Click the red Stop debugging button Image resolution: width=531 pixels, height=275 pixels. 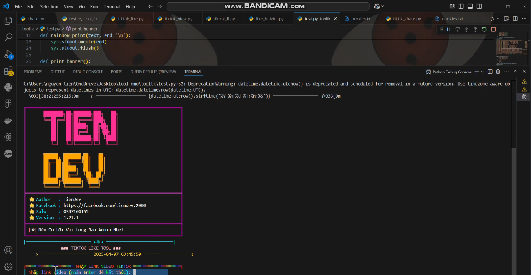[x=493, y=29]
